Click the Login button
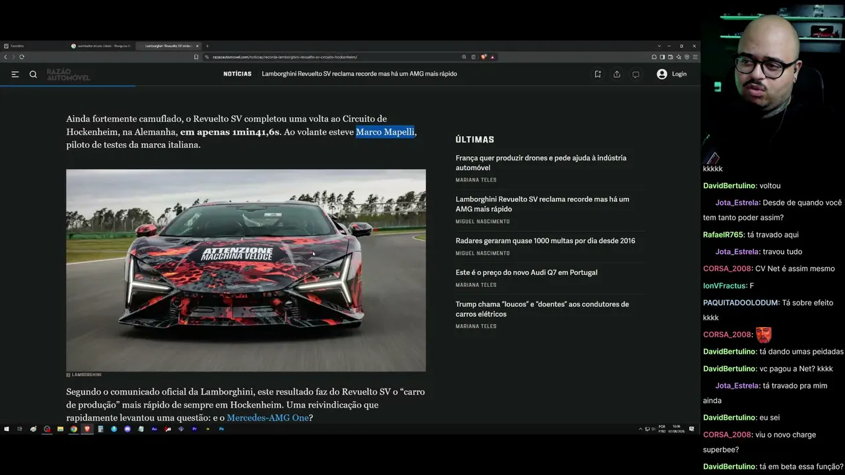The width and height of the screenshot is (845, 475). point(679,75)
